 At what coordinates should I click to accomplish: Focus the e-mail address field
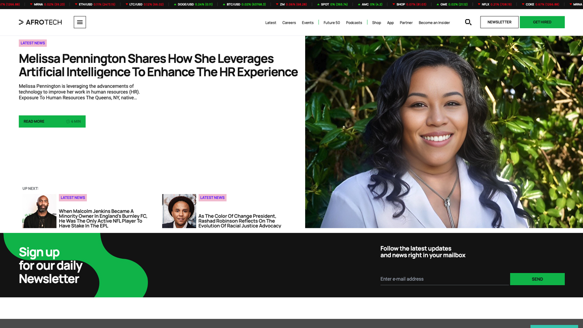tap(444, 279)
